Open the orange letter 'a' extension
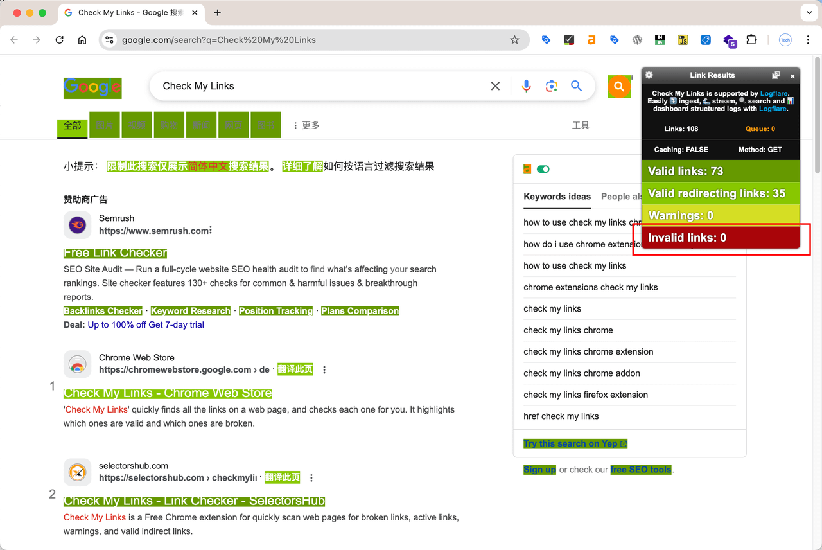Screen dimensions: 822x550 point(591,40)
